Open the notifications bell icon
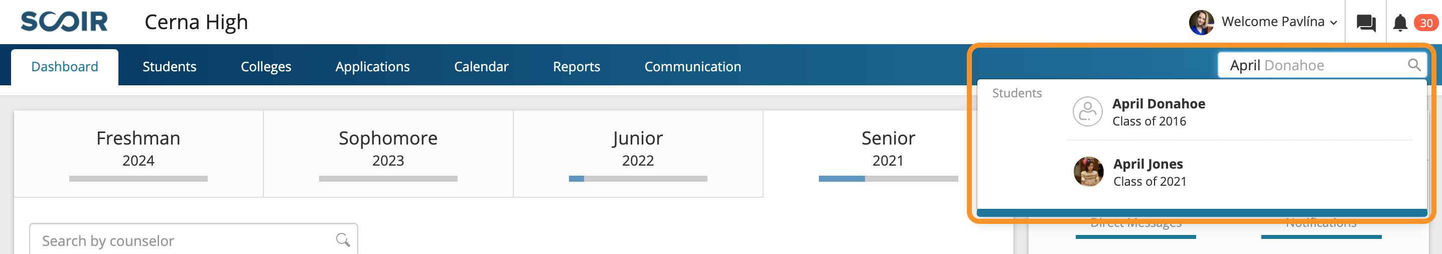The width and height of the screenshot is (1442, 254). (x=1400, y=23)
